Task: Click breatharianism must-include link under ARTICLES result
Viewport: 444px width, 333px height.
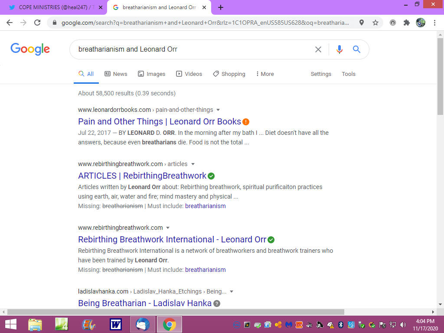Action: [x=205, y=206]
